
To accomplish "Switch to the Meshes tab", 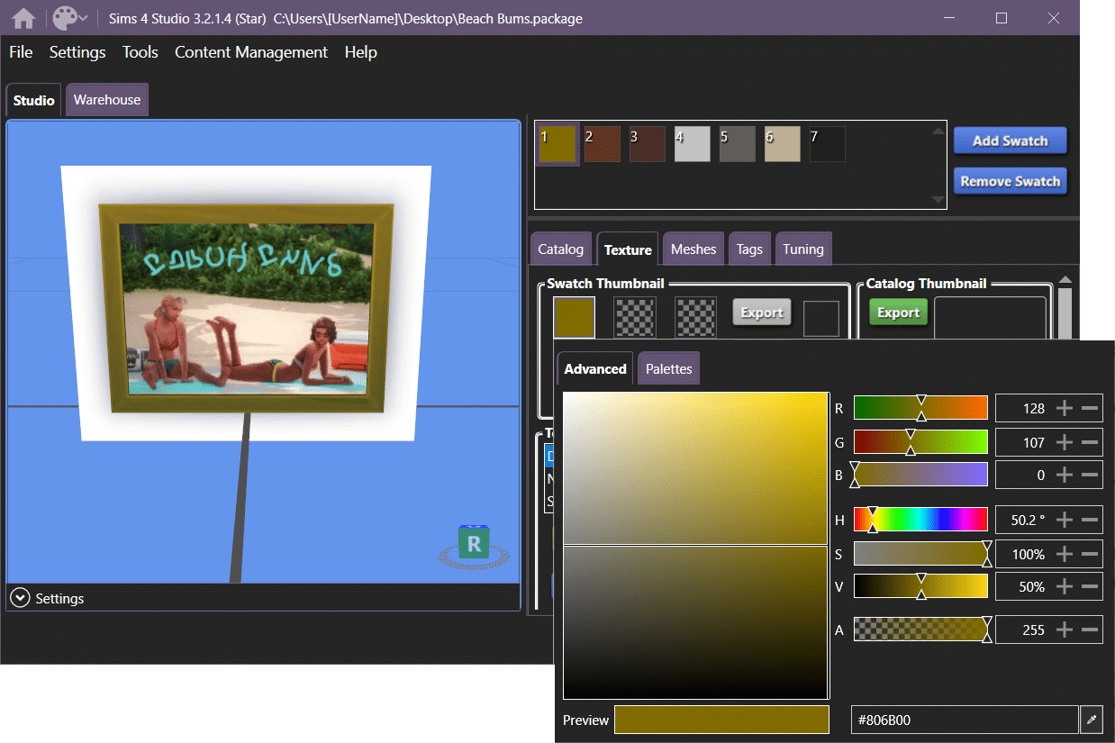I will pos(693,249).
